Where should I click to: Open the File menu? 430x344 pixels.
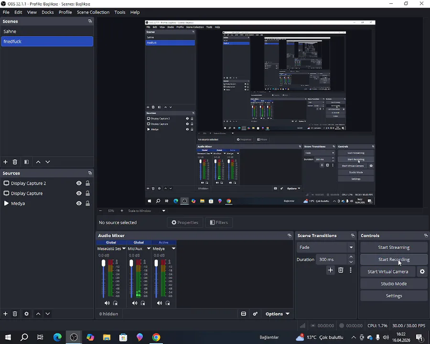point(6,12)
